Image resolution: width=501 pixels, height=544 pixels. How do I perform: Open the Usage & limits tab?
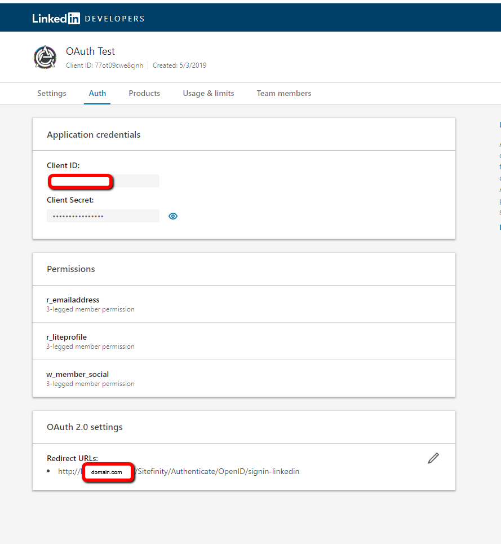point(209,93)
